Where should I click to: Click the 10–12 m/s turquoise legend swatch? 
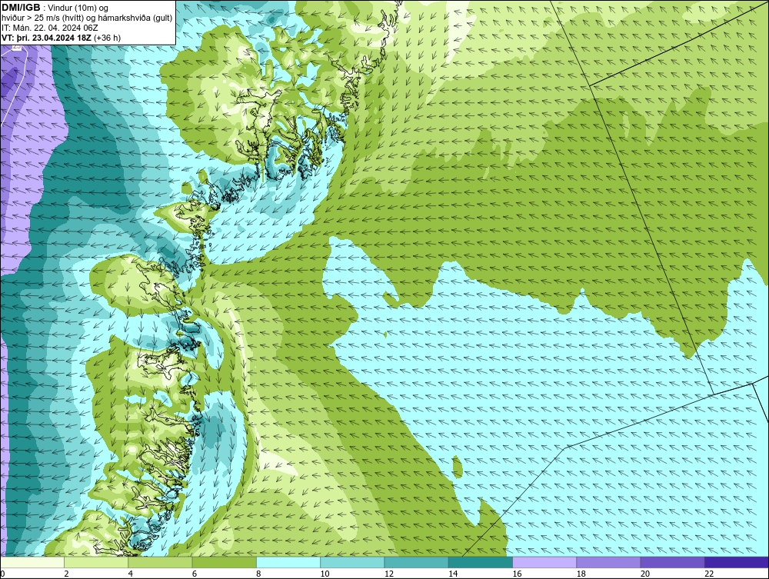click(352, 562)
